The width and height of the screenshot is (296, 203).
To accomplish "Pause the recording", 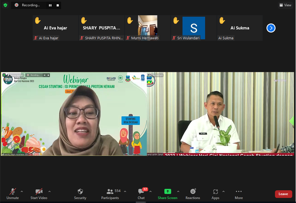I will (50, 5).
